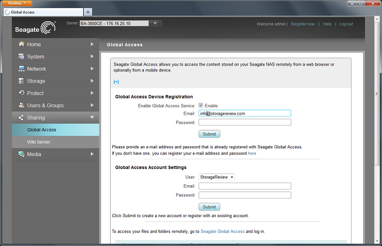Click the Seagate logo
The image size is (382, 246).
36,27
